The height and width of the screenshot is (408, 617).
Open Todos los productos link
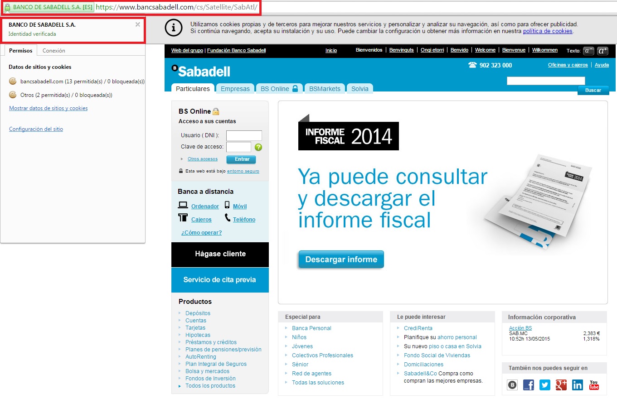pos(210,386)
